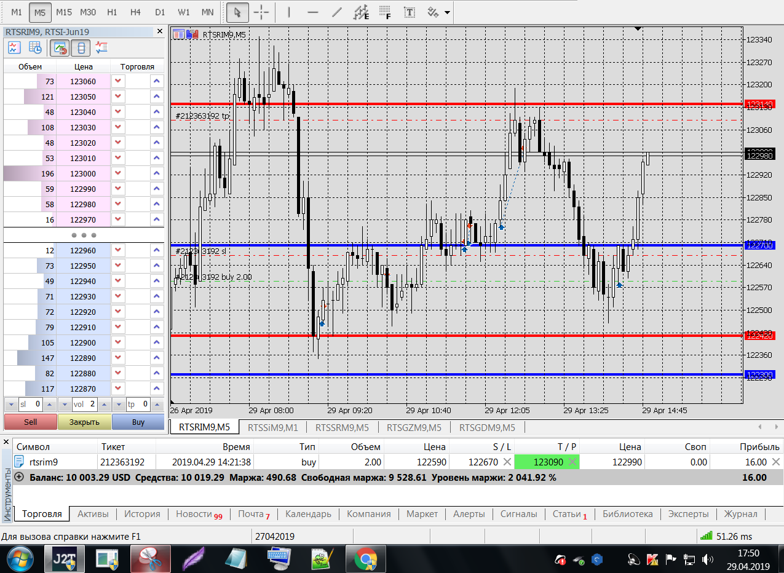Image resolution: width=784 pixels, height=573 pixels.
Task: Switch chart timeframe to H1
Action: point(112,12)
